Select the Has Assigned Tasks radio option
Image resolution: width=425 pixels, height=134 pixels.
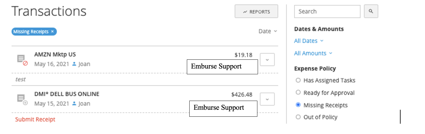coord(298,80)
